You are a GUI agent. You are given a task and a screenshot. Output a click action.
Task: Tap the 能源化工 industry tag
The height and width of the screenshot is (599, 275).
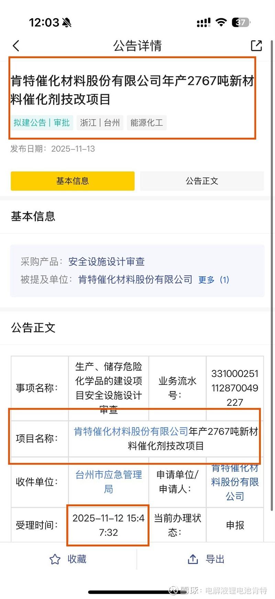(x=147, y=123)
